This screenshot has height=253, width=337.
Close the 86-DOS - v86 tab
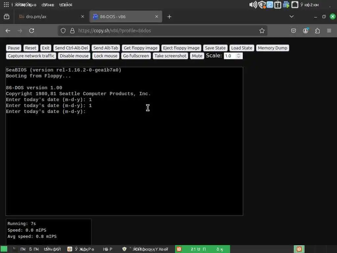(157, 16)
